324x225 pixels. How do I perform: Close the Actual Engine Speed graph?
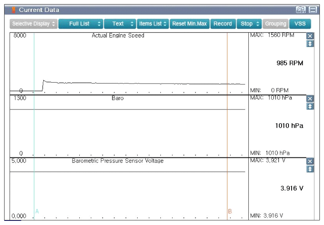click(x=310, y=36)
